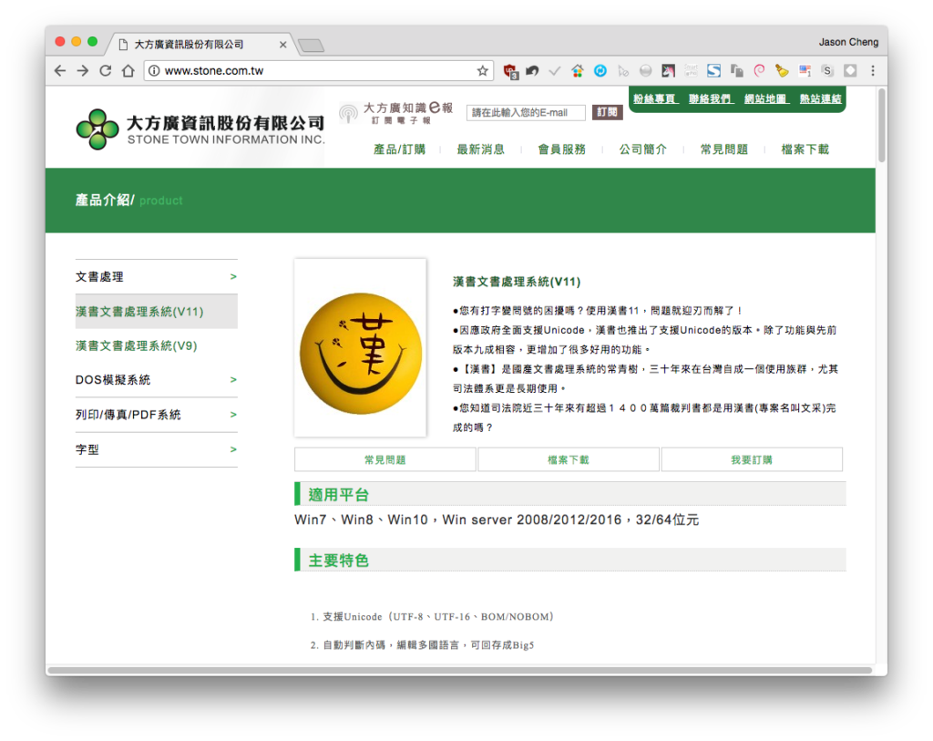Click the gray cursor-blocked extension icon

623,71
